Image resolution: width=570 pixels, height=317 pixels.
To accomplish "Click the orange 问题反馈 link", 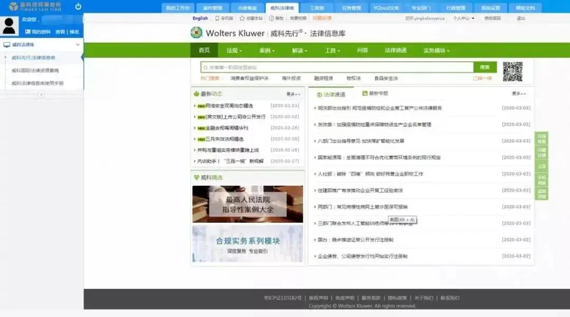I will click(x=322, y=18).
